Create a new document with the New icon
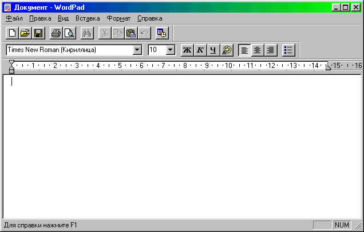The height and width of the screenshot is (232, 364). (12, 33)
